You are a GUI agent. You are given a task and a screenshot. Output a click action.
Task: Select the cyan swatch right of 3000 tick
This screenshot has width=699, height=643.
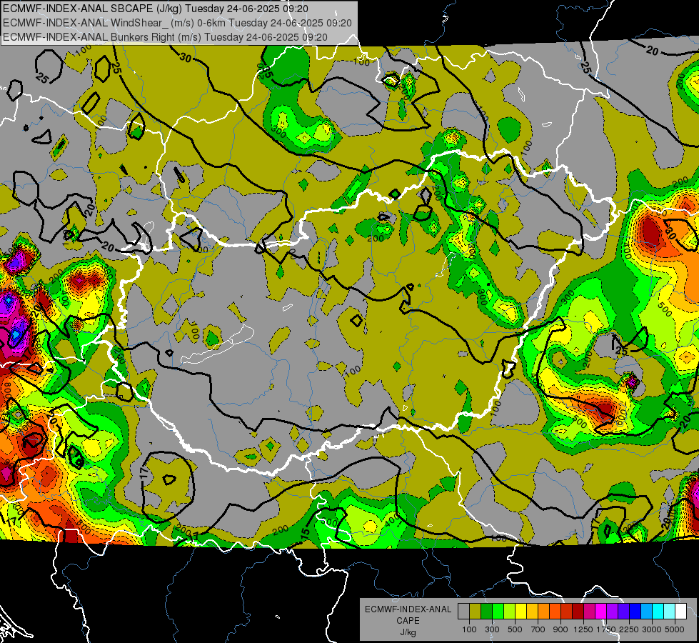click(x=658, y=612)
